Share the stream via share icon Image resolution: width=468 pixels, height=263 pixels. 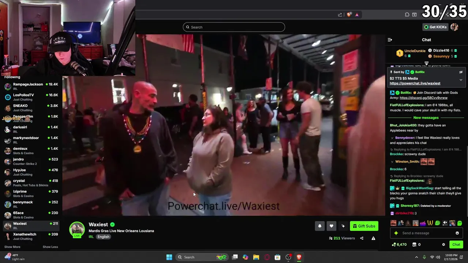[362, 238]
